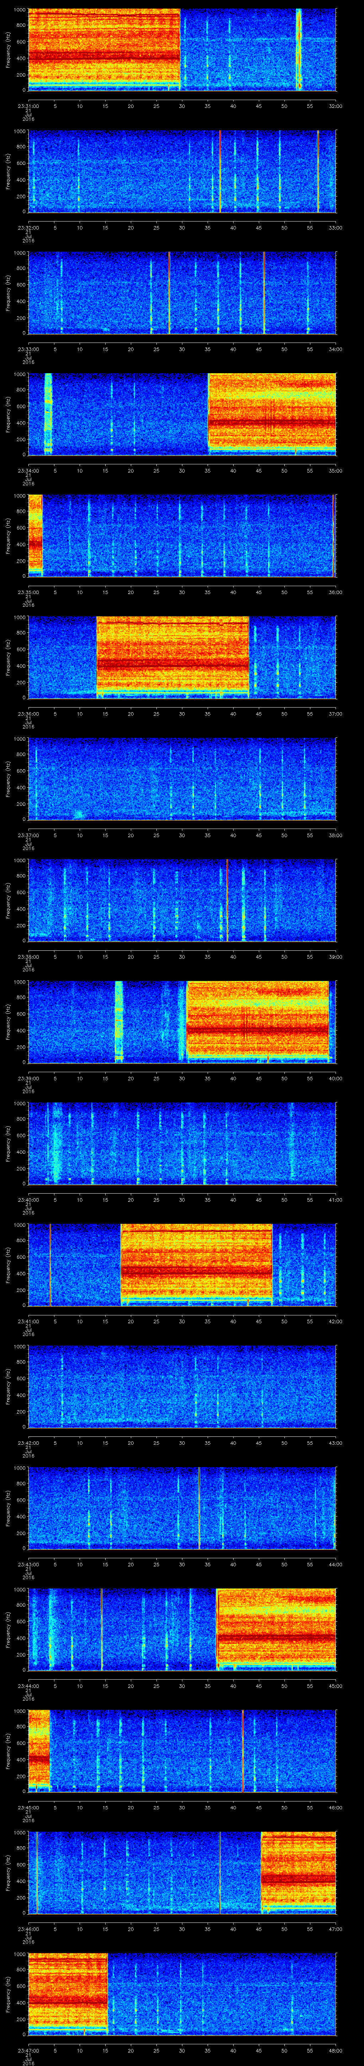
Task: Select the spectrogram panel starting at 23:39:00
Action: tap(182, 1022)
